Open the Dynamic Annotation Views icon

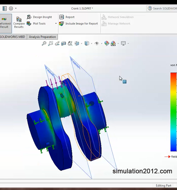tap(70, 43)
